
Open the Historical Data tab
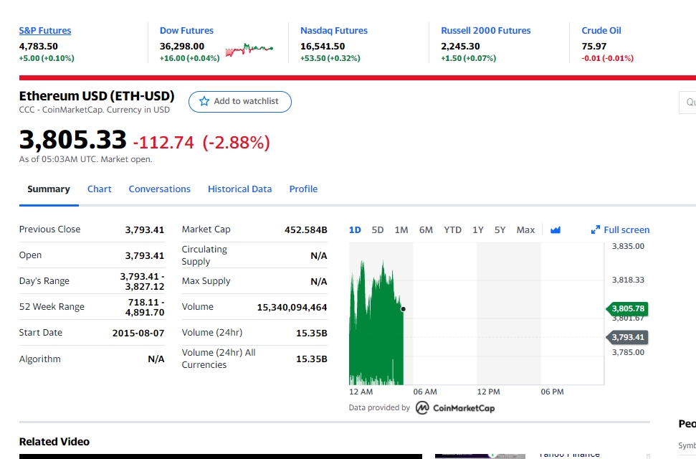[239, 189]
